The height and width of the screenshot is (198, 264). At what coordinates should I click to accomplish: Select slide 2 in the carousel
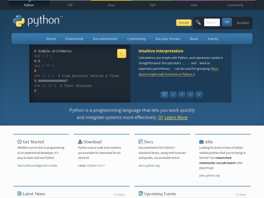(x=173, y=95)
